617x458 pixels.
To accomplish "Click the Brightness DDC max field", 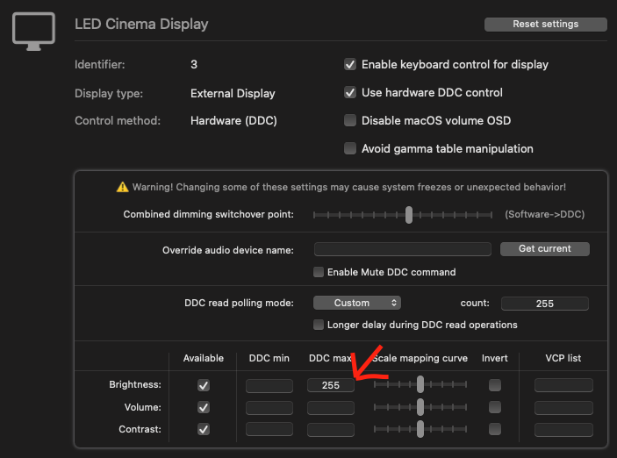I will coord(331,385).
